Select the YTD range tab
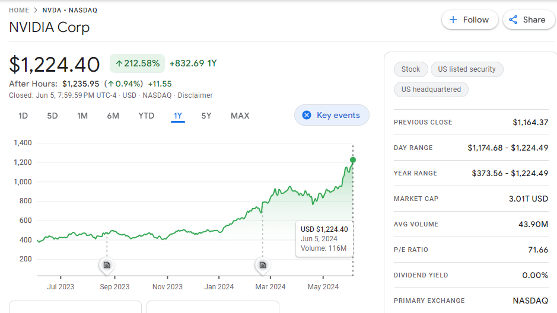The width and height of the screenshot is (557, 313). tap(147, 116)
